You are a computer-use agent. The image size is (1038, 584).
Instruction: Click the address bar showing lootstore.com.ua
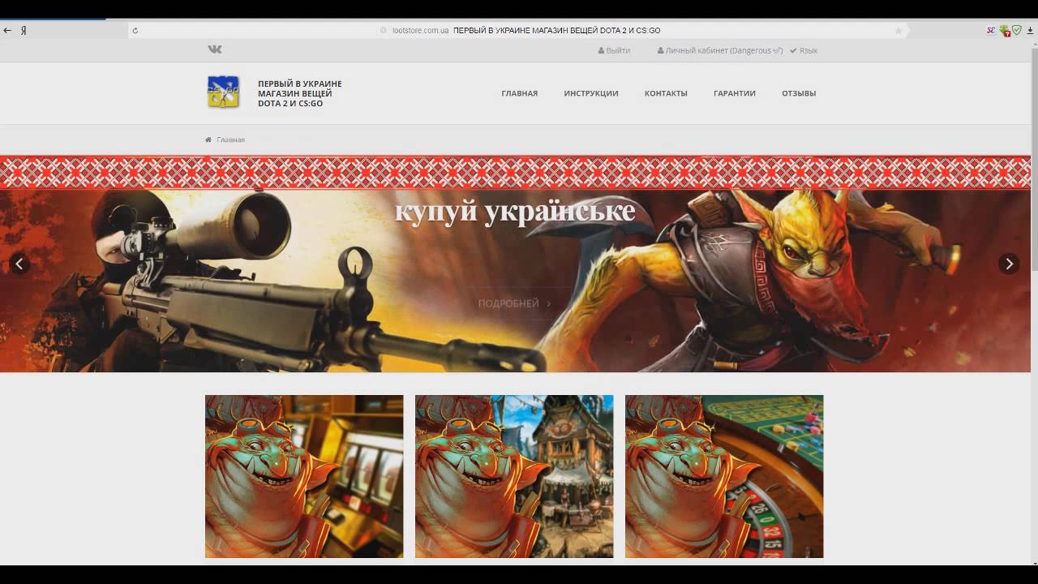(x=519, y=30)
